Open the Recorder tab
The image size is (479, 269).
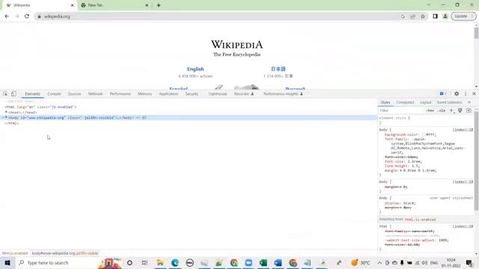[244, 94]
